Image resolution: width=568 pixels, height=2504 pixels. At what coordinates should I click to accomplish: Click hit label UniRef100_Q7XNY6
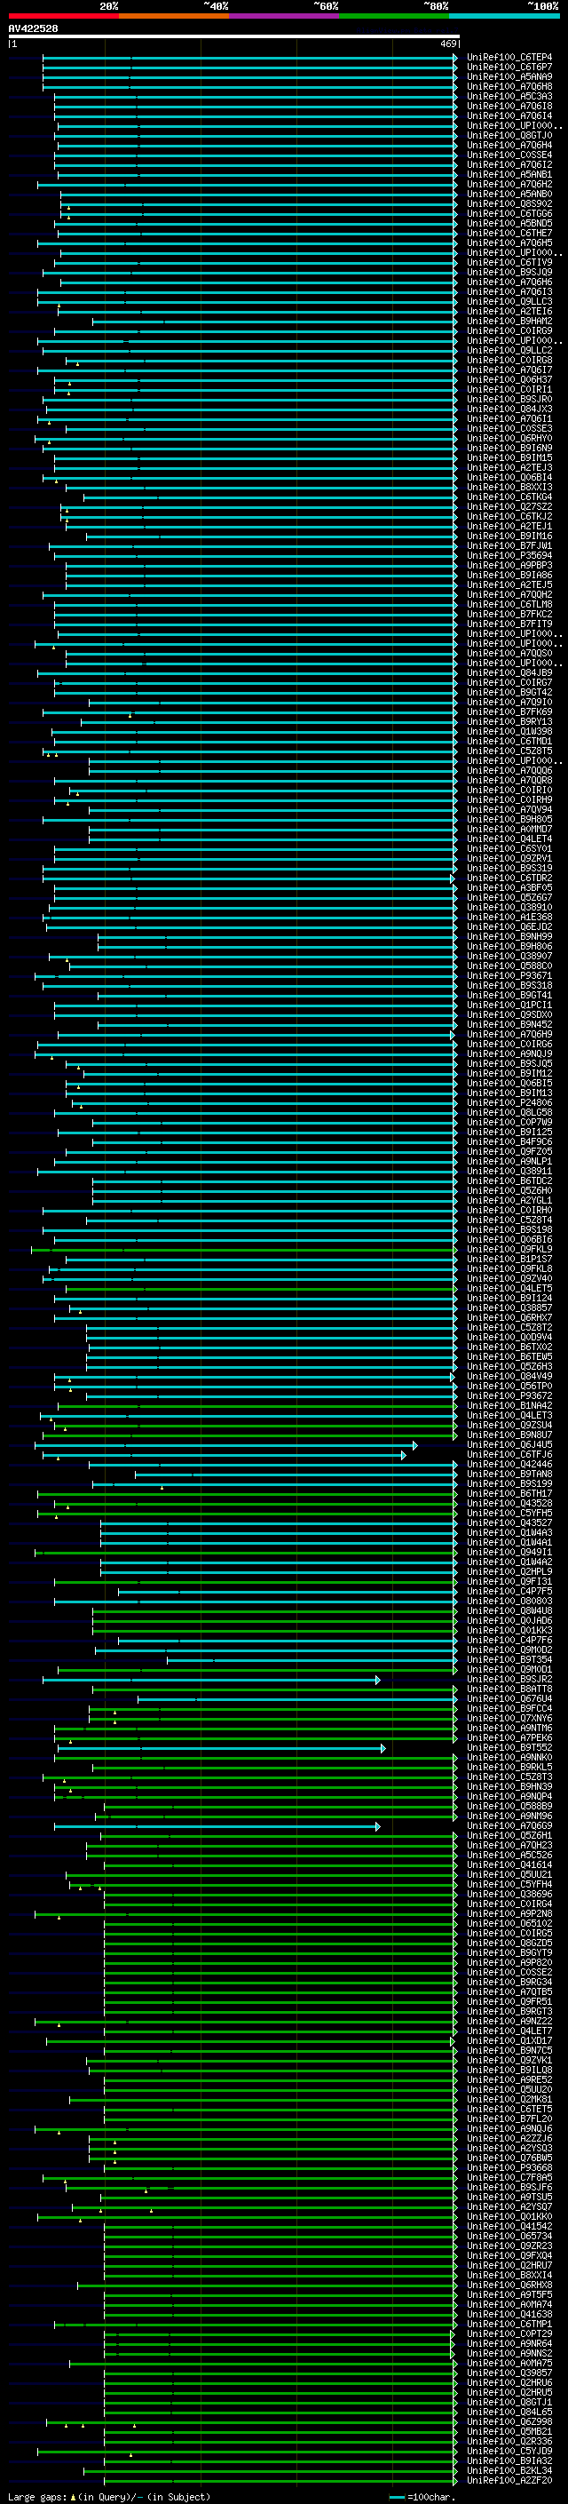509,1719
